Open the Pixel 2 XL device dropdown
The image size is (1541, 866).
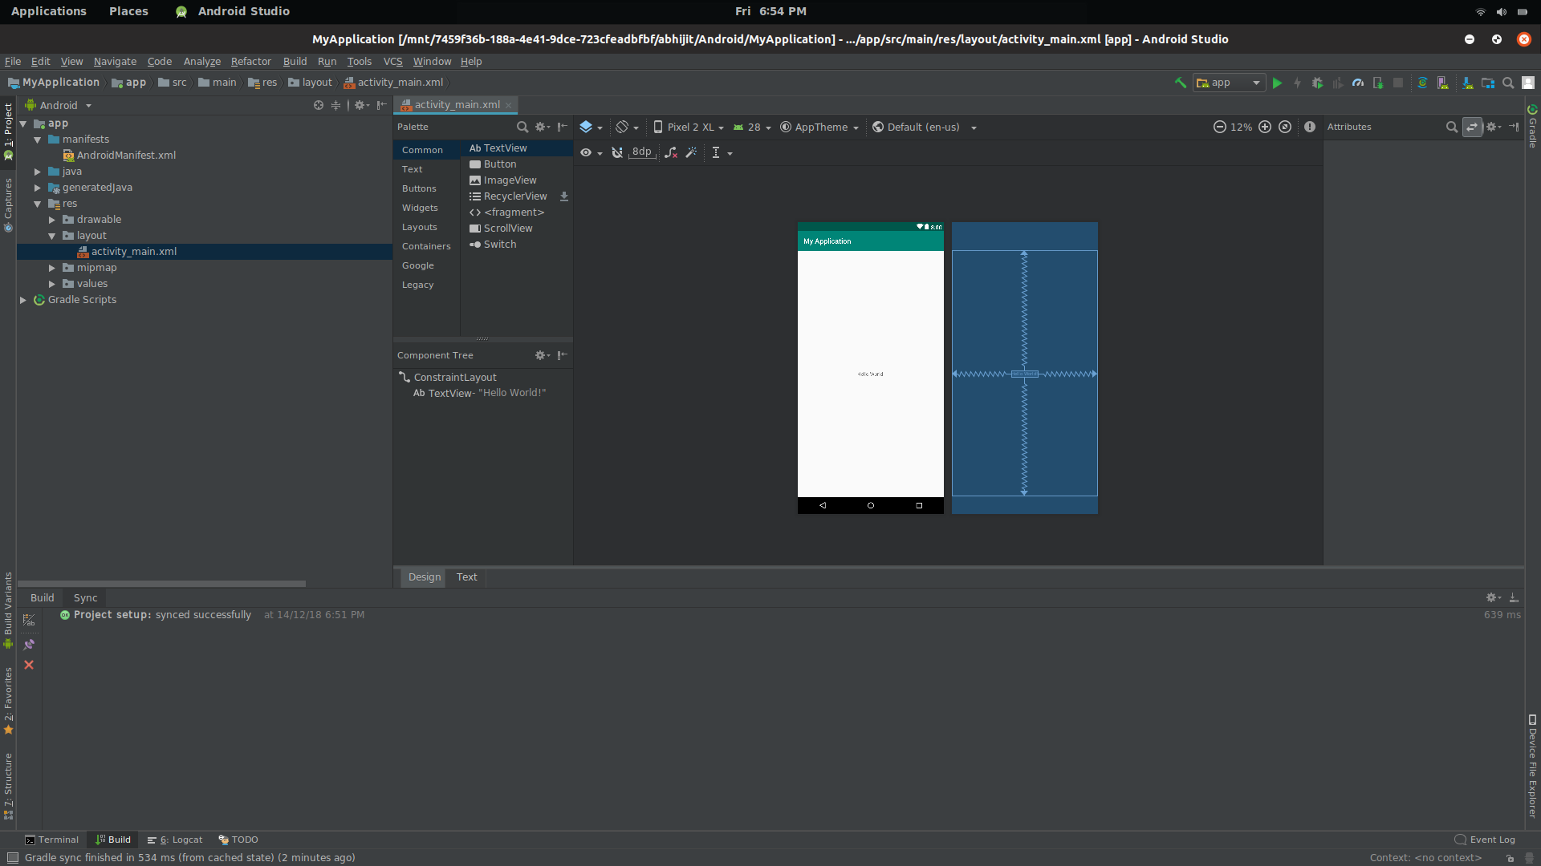[x=689, y=127]
